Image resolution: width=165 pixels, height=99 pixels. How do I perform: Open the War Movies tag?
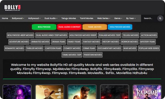[130, 48]
